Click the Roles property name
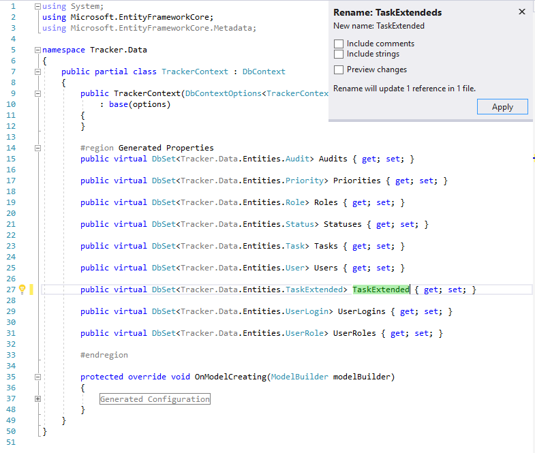 click(x=326, y=202)
